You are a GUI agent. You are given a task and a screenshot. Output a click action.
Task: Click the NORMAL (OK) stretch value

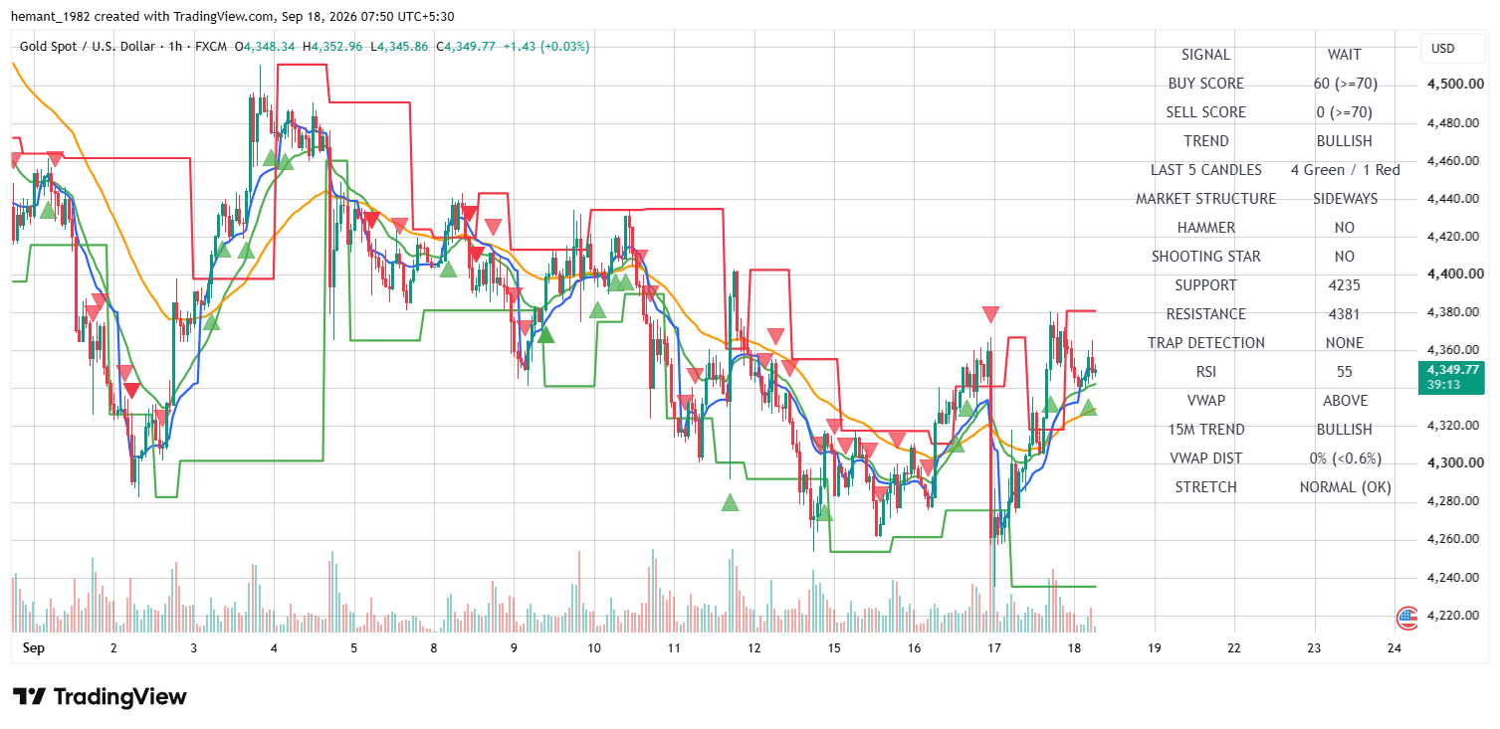coord(1345,487)
